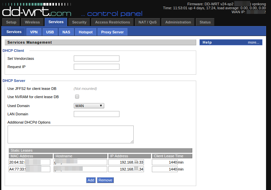The width and height of the screenshot is (271, 190).
Task: Click the Services Management header
Action: coord(100,42)
